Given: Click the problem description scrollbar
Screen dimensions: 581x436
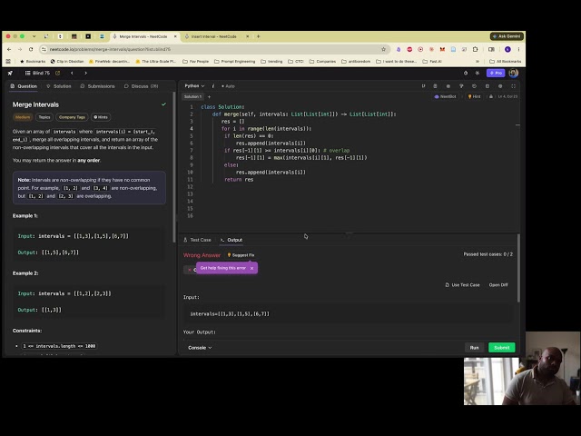Looking at the screenshot, I should (173, 167).
